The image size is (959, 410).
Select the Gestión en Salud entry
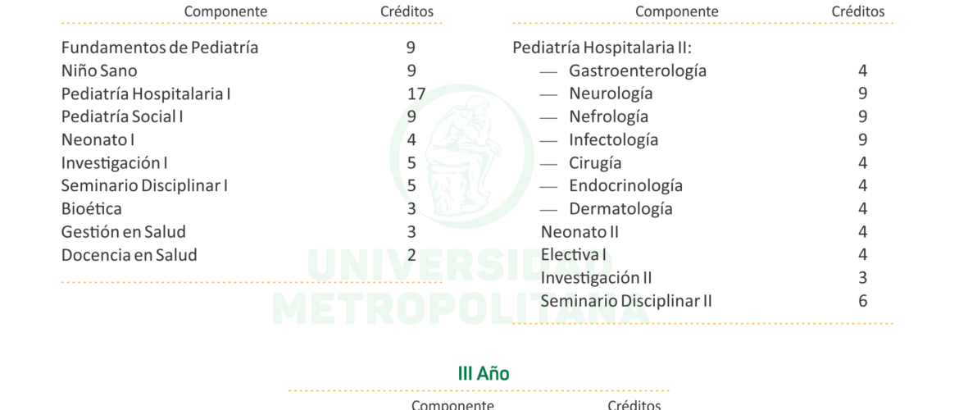[124, 231]
